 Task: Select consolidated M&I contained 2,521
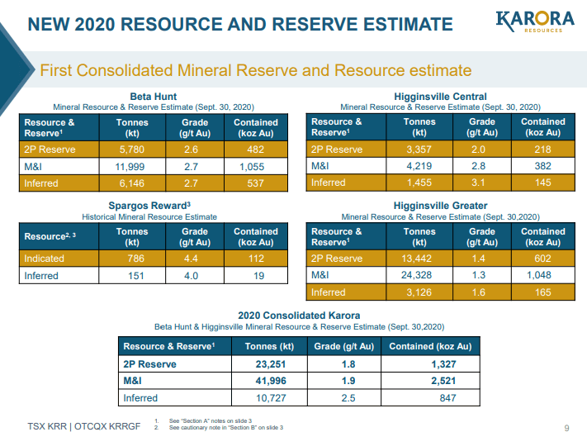[443, 381]
